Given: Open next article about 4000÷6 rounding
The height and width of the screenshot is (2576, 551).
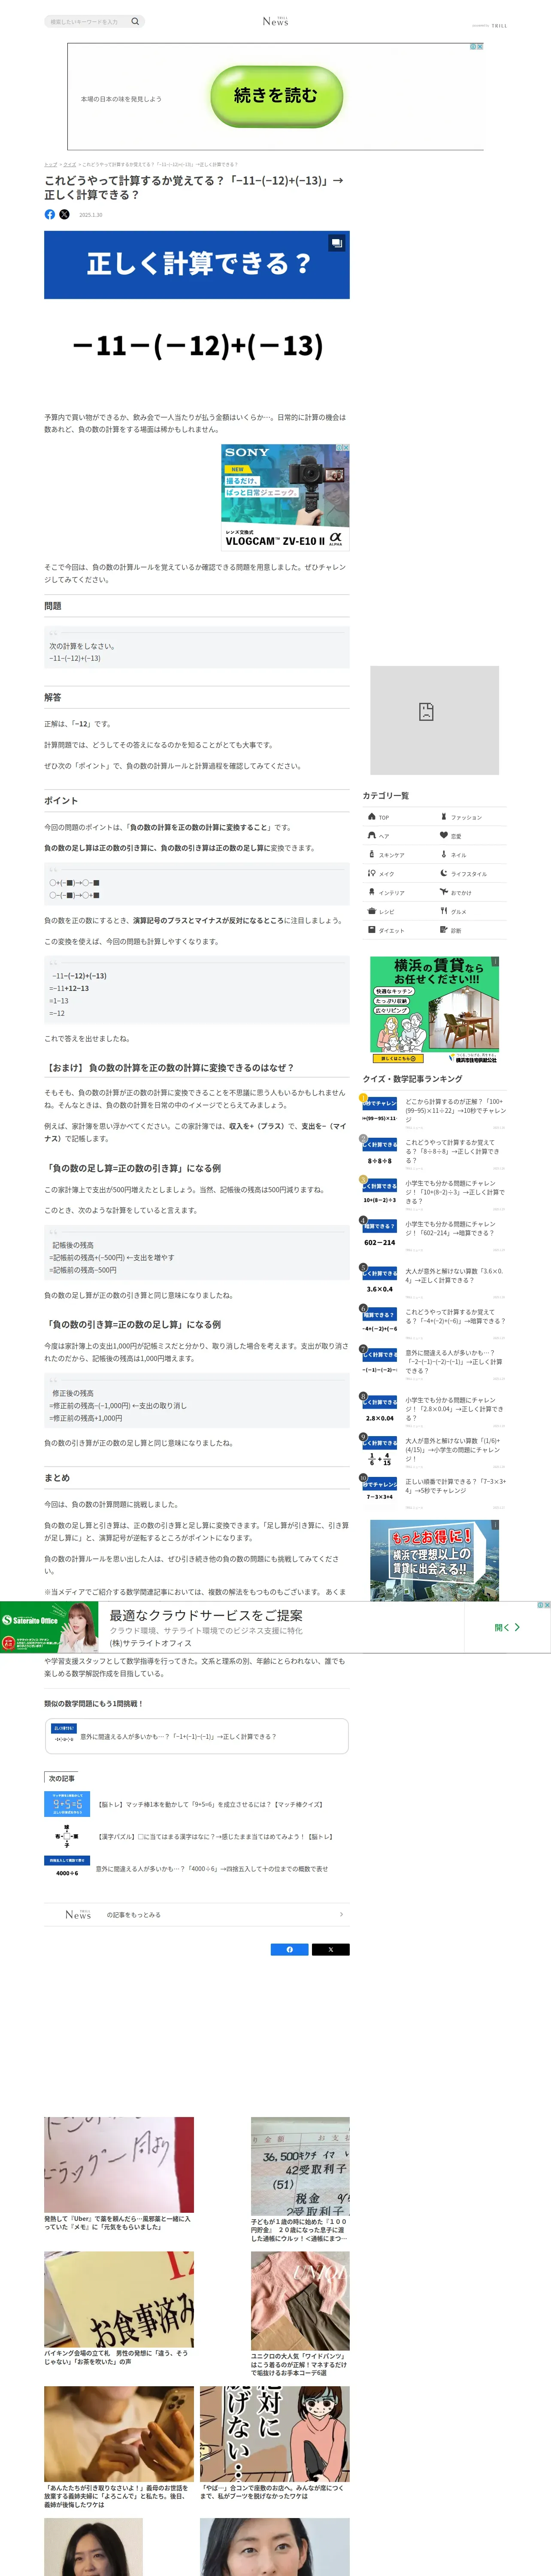Looking at the screenshot, I should (x=196, y=1869).
